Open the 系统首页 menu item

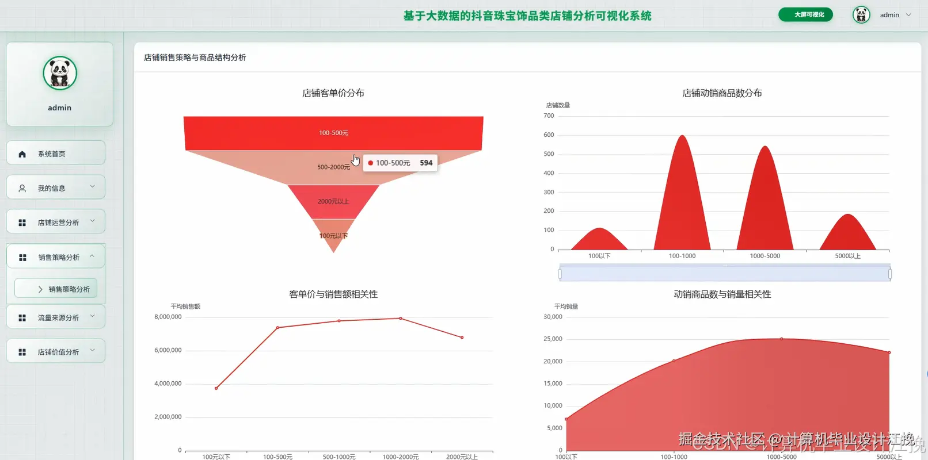(x=56, y=153)
